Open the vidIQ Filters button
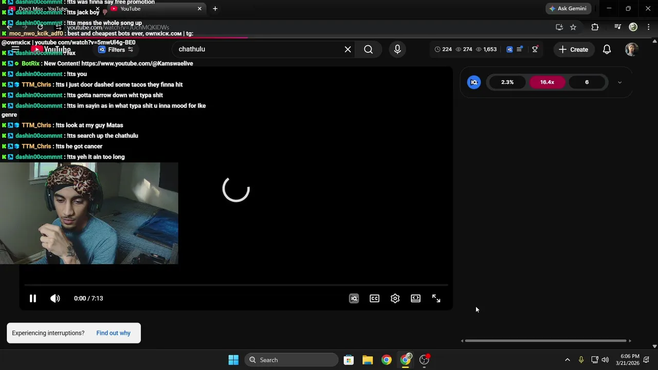 (x=116, y=49)
